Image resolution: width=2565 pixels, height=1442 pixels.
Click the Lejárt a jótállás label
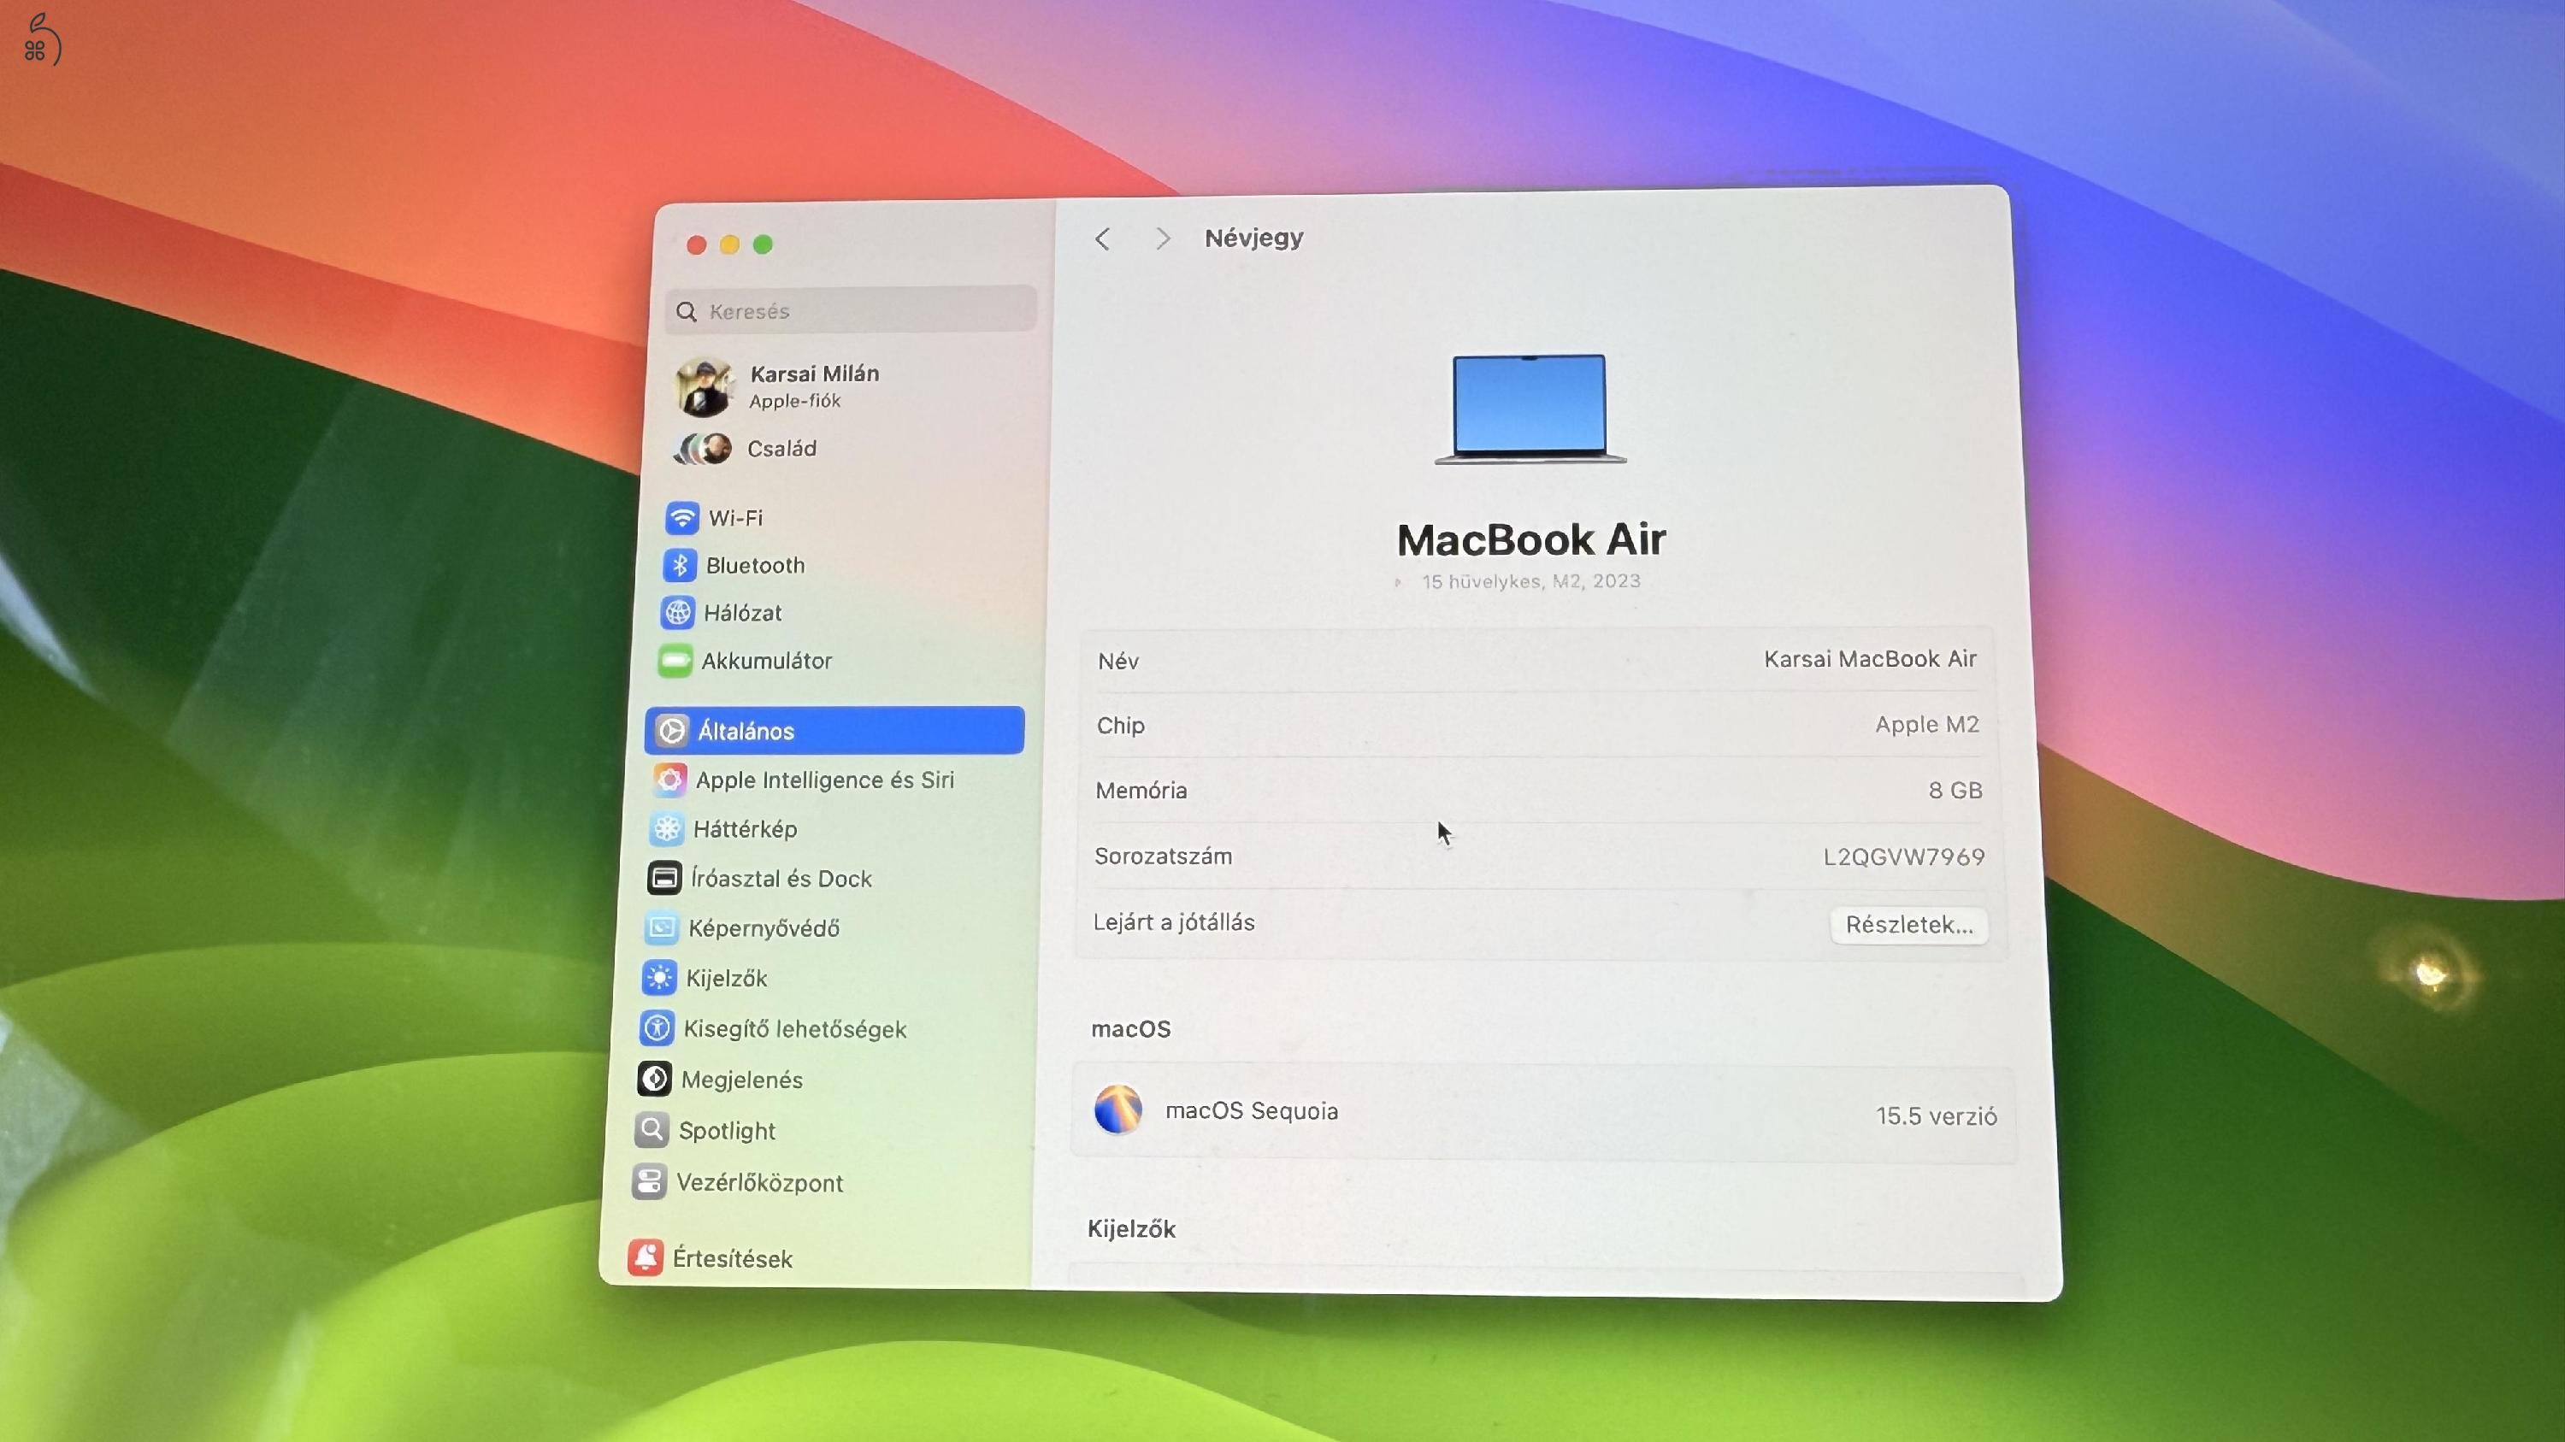click(x=1174, y=922)
